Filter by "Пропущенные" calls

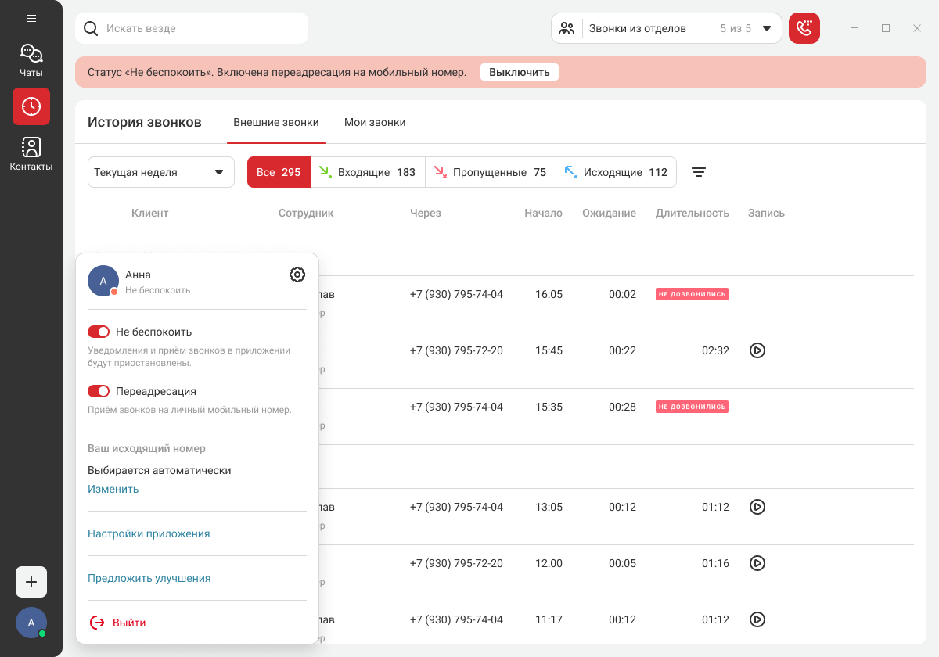[x=490, y=172]
